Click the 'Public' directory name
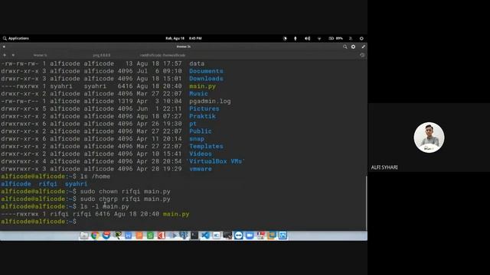 click(x=201, y=131)
